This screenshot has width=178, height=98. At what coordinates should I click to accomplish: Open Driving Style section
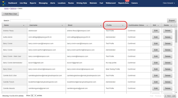pyautogui.click(x=82, y=3)
